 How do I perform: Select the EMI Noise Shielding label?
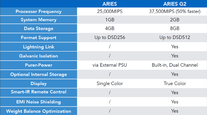[39, 102]
